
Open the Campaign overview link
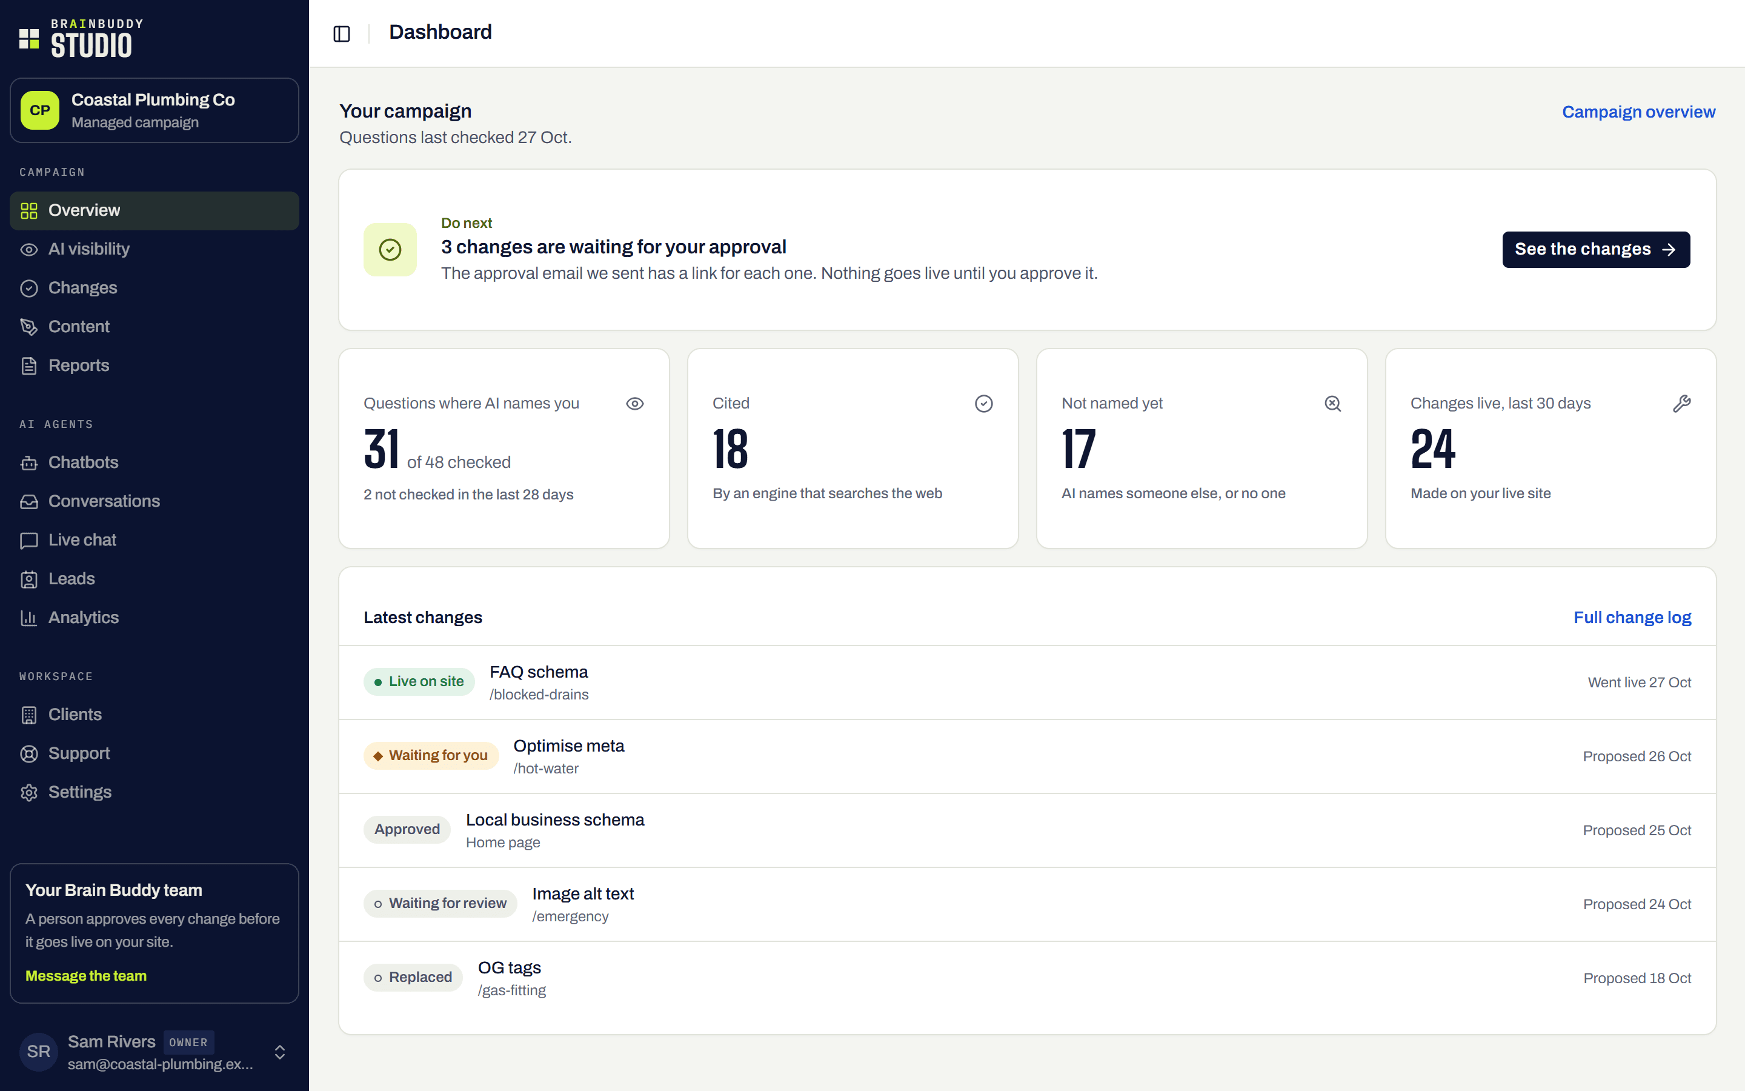[x=1638, y=112]
